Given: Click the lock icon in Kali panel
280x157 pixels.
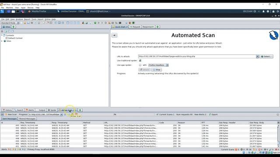Looking at the screenshot, I should [x=273, y=11].
